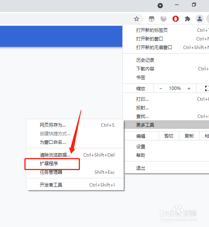Open 设置 from the menu
The height and width of the screenshot is (227, 209).
coord(167,147)
